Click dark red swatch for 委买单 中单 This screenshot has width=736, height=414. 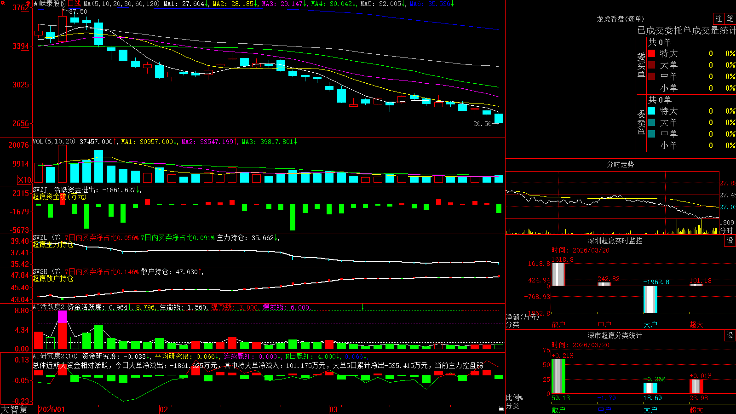click(x=651, y=76)
